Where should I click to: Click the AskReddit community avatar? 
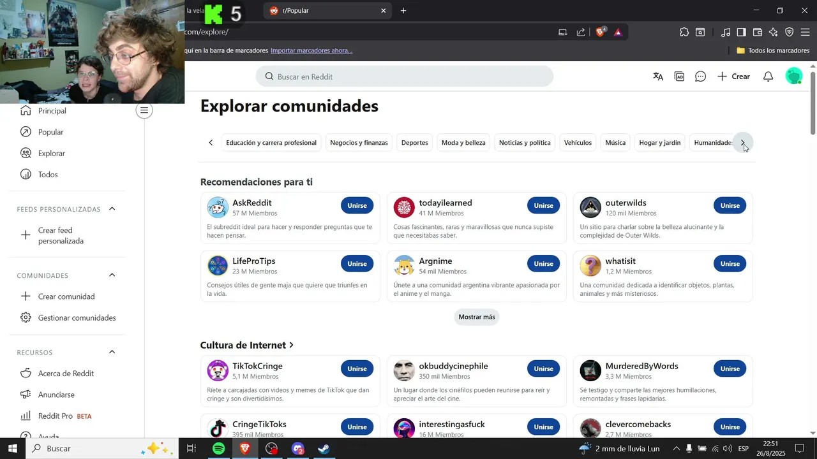(218, 207)
